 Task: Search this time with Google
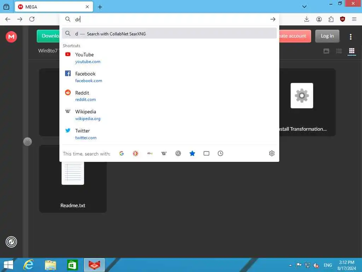point(122,153)
